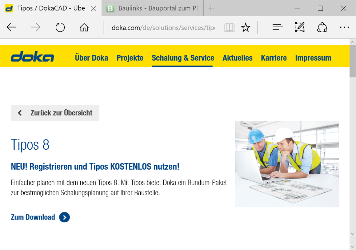Click the doka.com address bar
The width and height of the screenshot is (356, 250).
pyautogui.click(x=163, y=28)
